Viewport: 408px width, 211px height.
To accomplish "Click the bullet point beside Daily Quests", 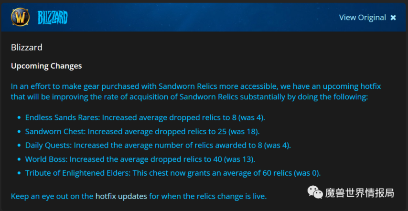I will [19, 145].
